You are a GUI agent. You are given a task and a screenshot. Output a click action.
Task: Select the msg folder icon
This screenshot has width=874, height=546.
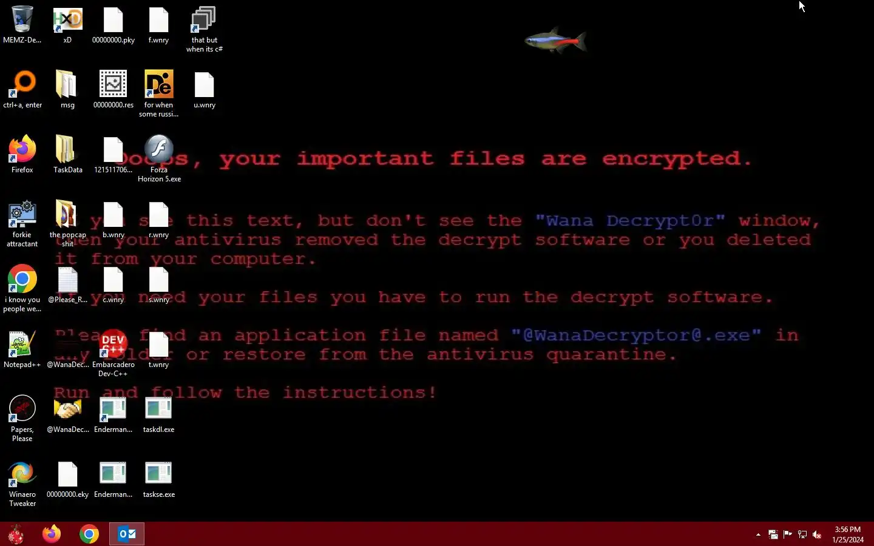pos(67,89)
